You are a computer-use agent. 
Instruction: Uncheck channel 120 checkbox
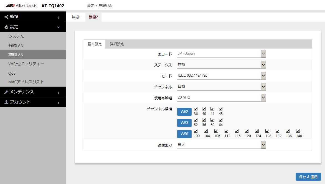point(247,131)
